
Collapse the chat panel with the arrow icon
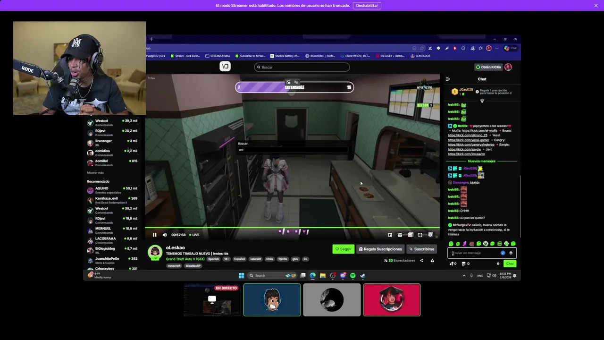point(448,79)
